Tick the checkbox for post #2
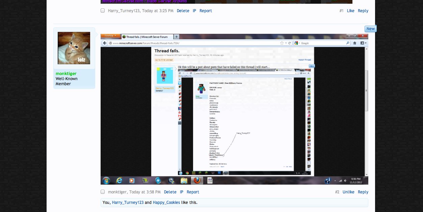The height and width of the screenshot is (212, 423). coord(103,192)
